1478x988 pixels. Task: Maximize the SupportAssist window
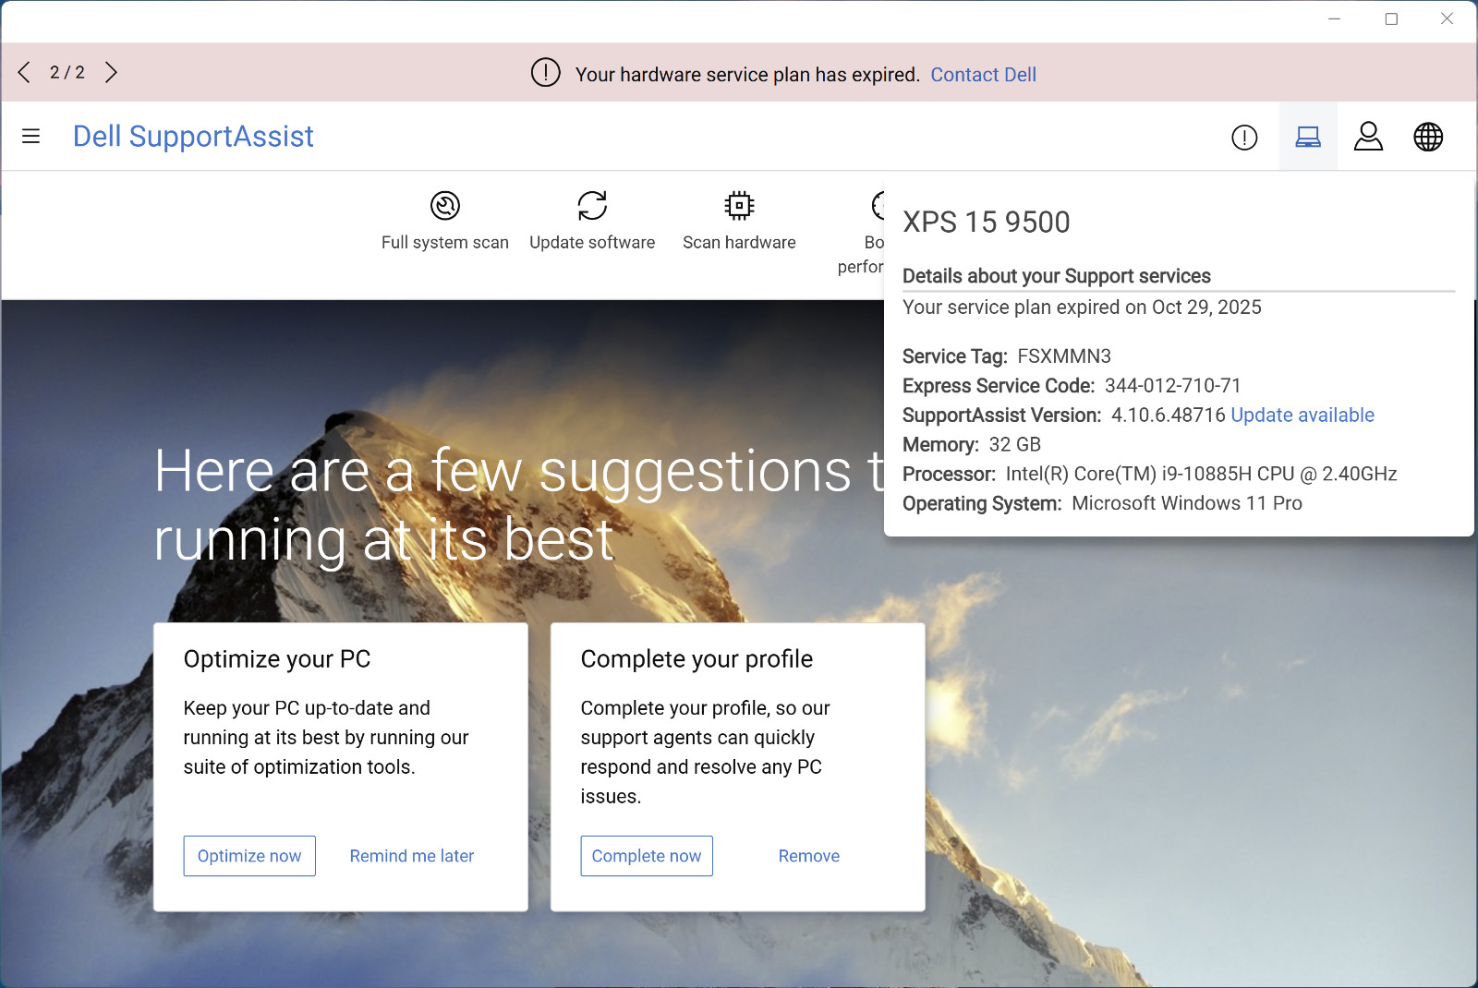[x=1391, y=19]
